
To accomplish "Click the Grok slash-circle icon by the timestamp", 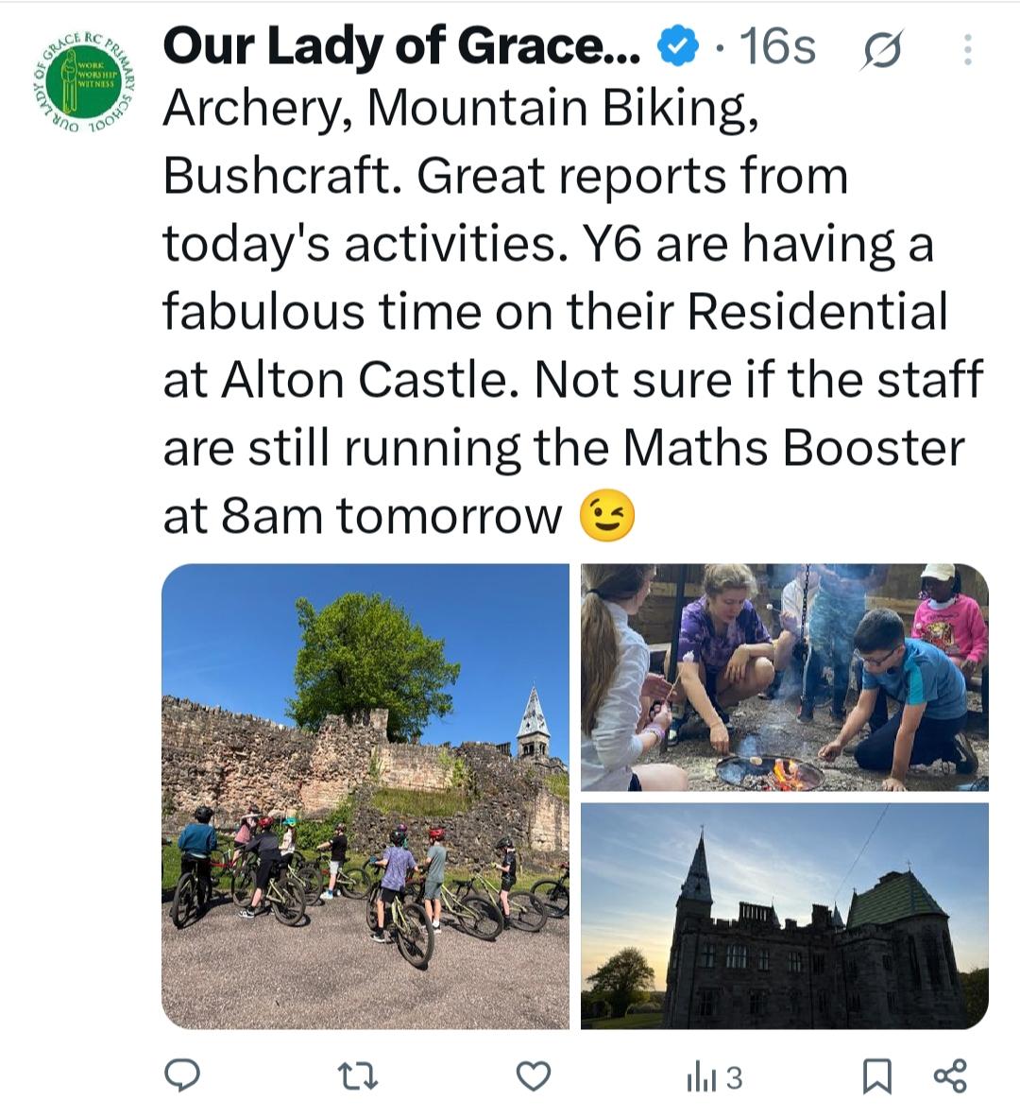I will pyautogui.click(x=882, y=49).
